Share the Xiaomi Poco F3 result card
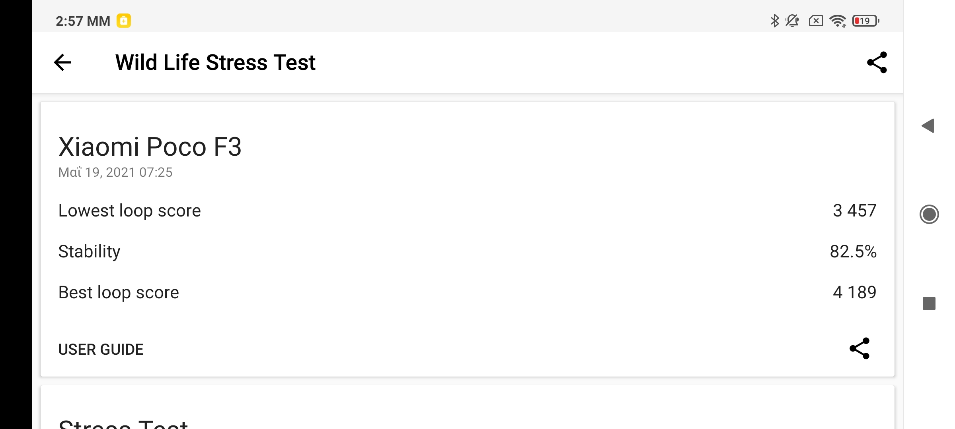Image resolution: width=955 pixels, height=429 pixels. click(859, 348)
